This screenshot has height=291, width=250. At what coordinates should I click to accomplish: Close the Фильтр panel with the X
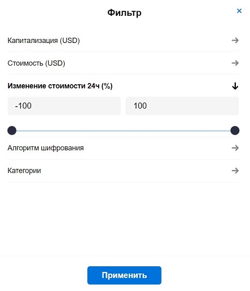click(x=239, y=11)
